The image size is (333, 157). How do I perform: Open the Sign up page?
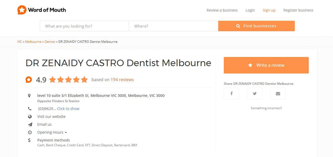tap(269, 10)
